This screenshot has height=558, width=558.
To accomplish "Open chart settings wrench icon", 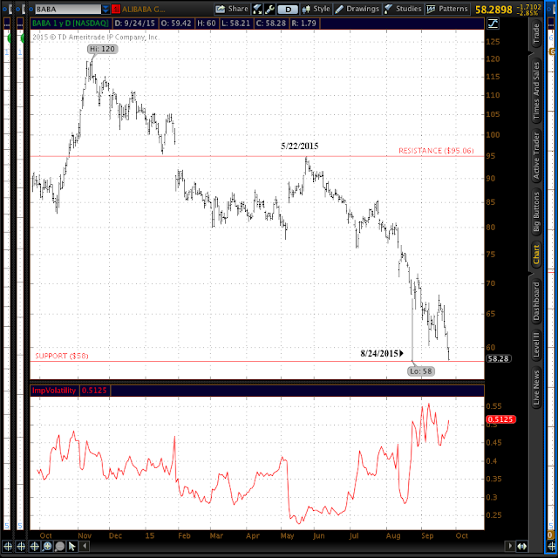I will (x=269, y=9).
